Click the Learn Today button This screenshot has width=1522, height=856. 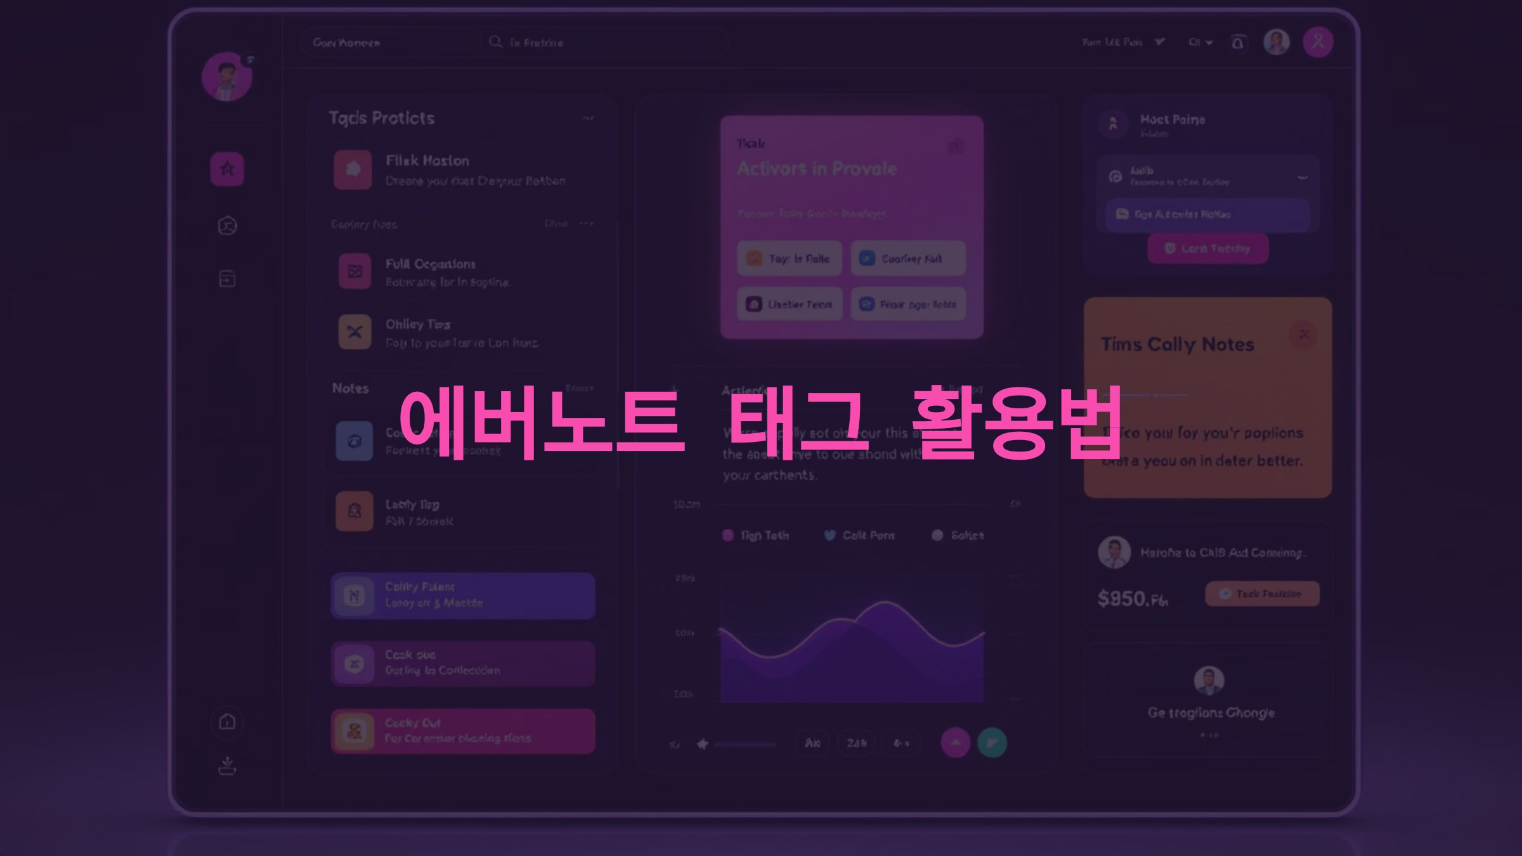(1207, 249)
